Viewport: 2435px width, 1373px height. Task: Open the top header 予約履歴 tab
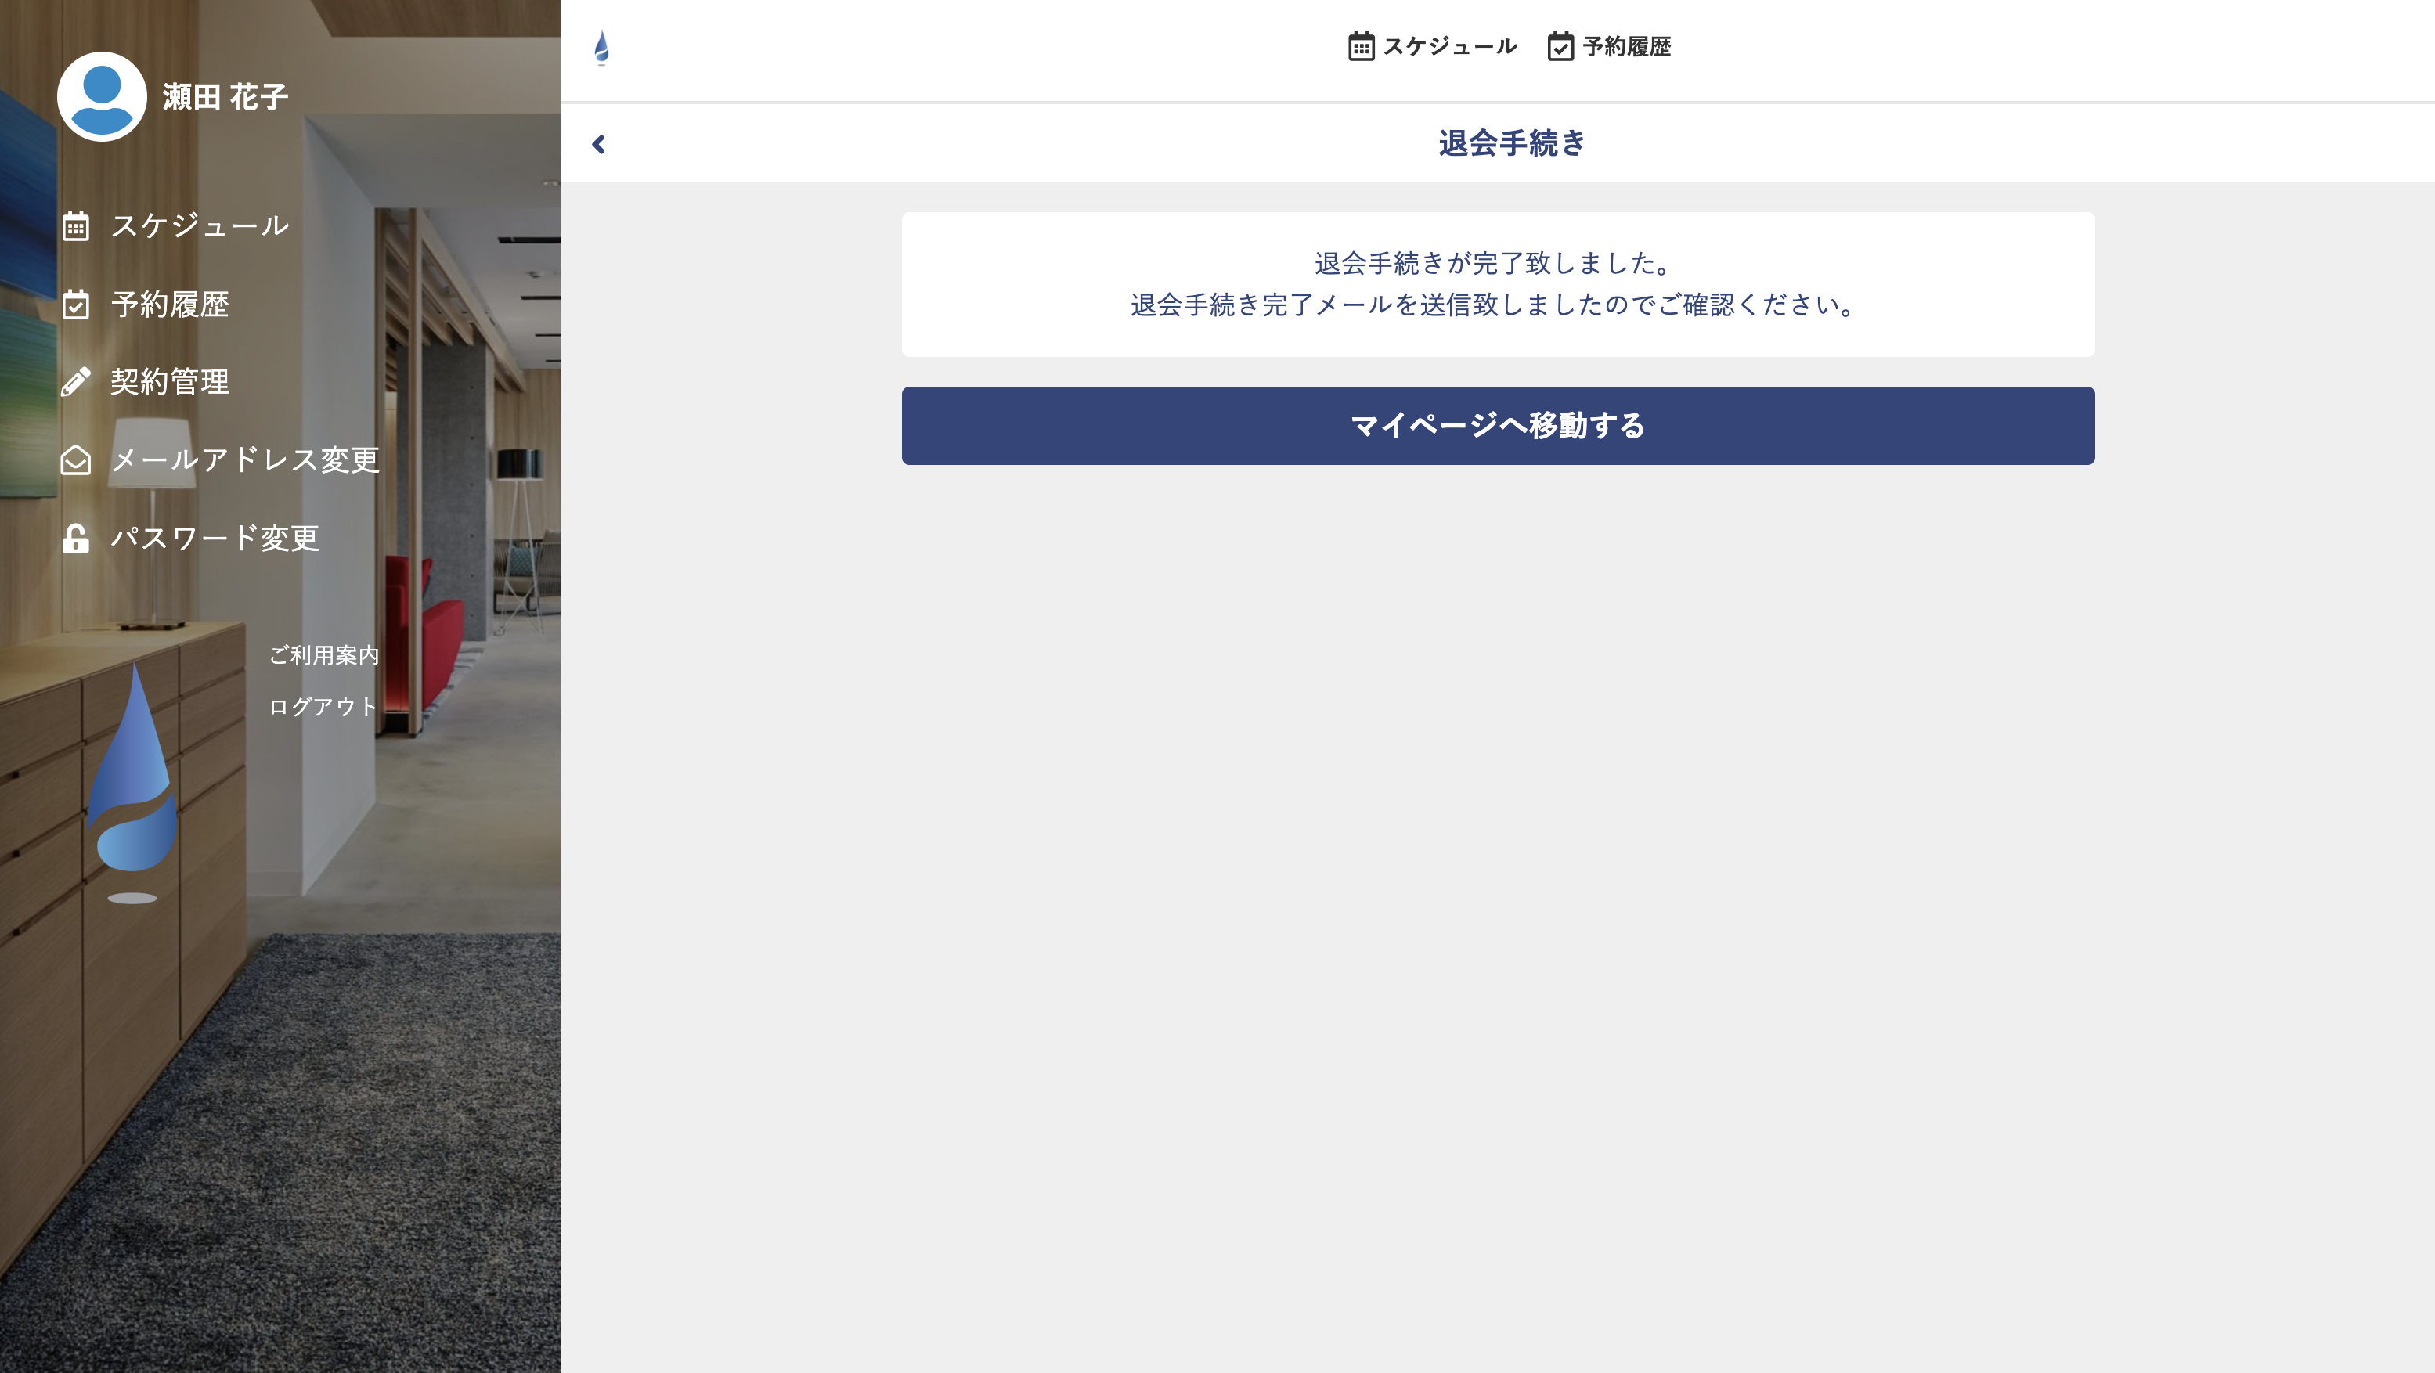[x=1609, y=46]
